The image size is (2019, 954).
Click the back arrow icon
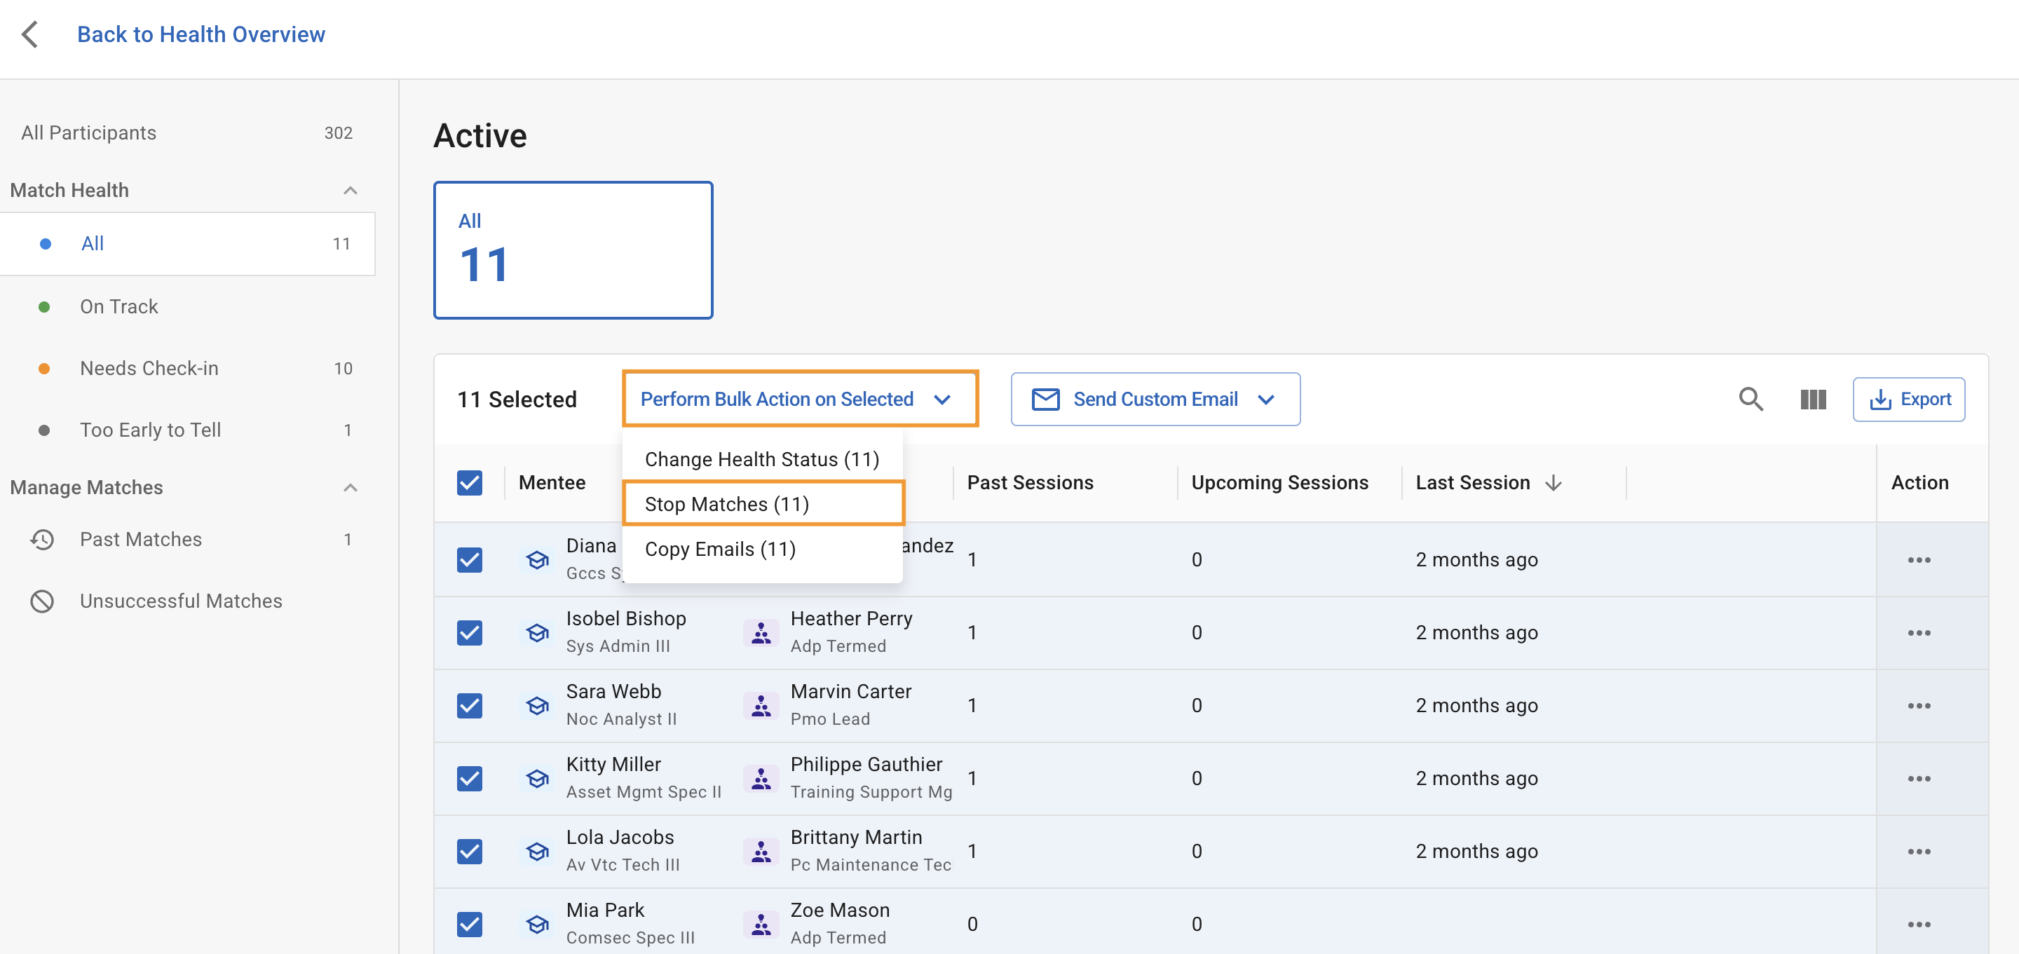click(x=29, y=34)
